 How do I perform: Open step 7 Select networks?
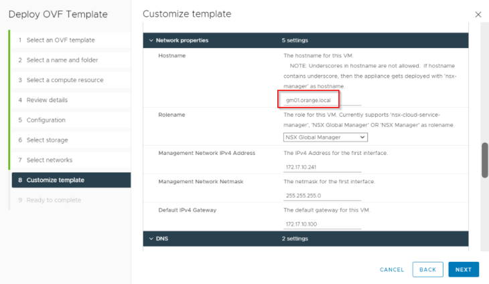tap(71, 160)
